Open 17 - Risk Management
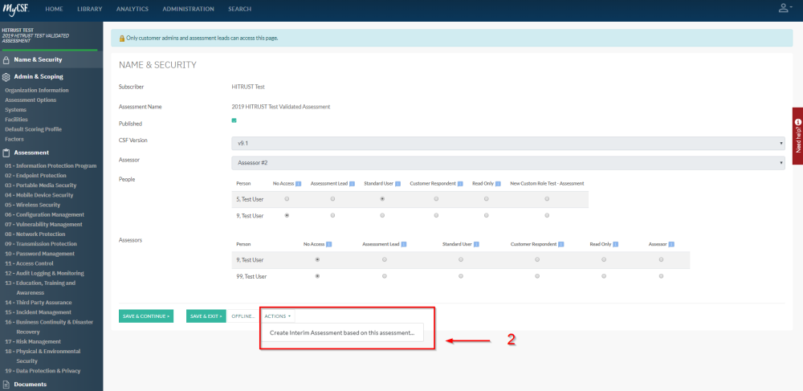The height and width of the screenshot is (391, 803). 33,341
